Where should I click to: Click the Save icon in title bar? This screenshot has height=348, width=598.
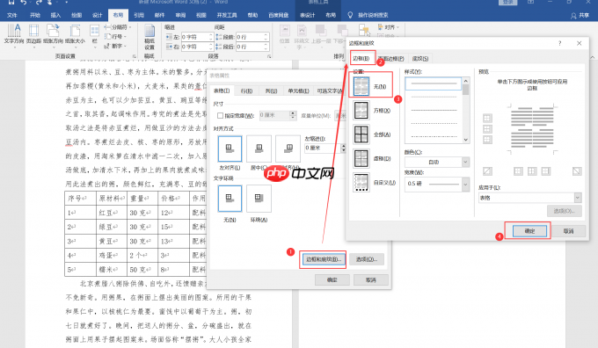tap(11, 2)
